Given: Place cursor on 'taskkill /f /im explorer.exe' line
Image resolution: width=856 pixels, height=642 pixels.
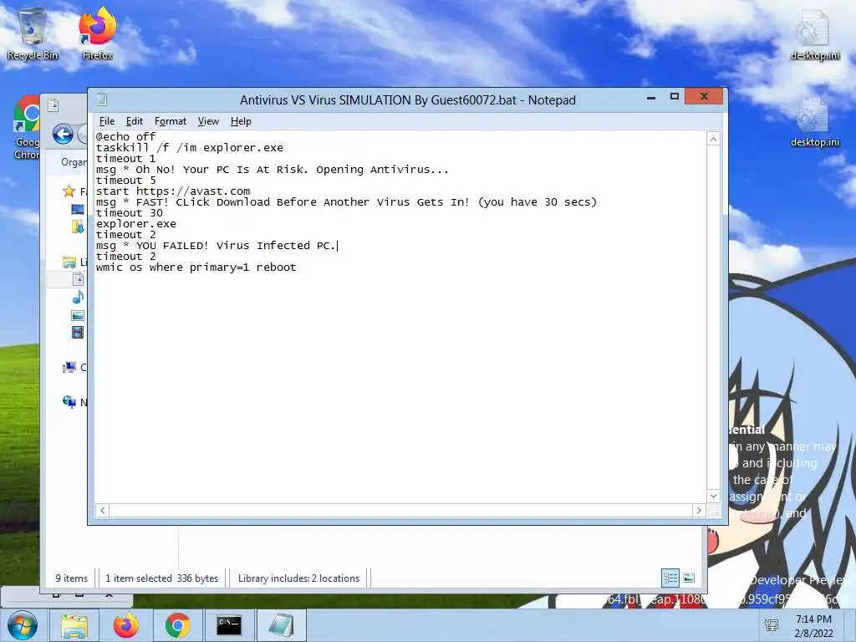Looking at the screenshot, I should (x=190, y=147).
